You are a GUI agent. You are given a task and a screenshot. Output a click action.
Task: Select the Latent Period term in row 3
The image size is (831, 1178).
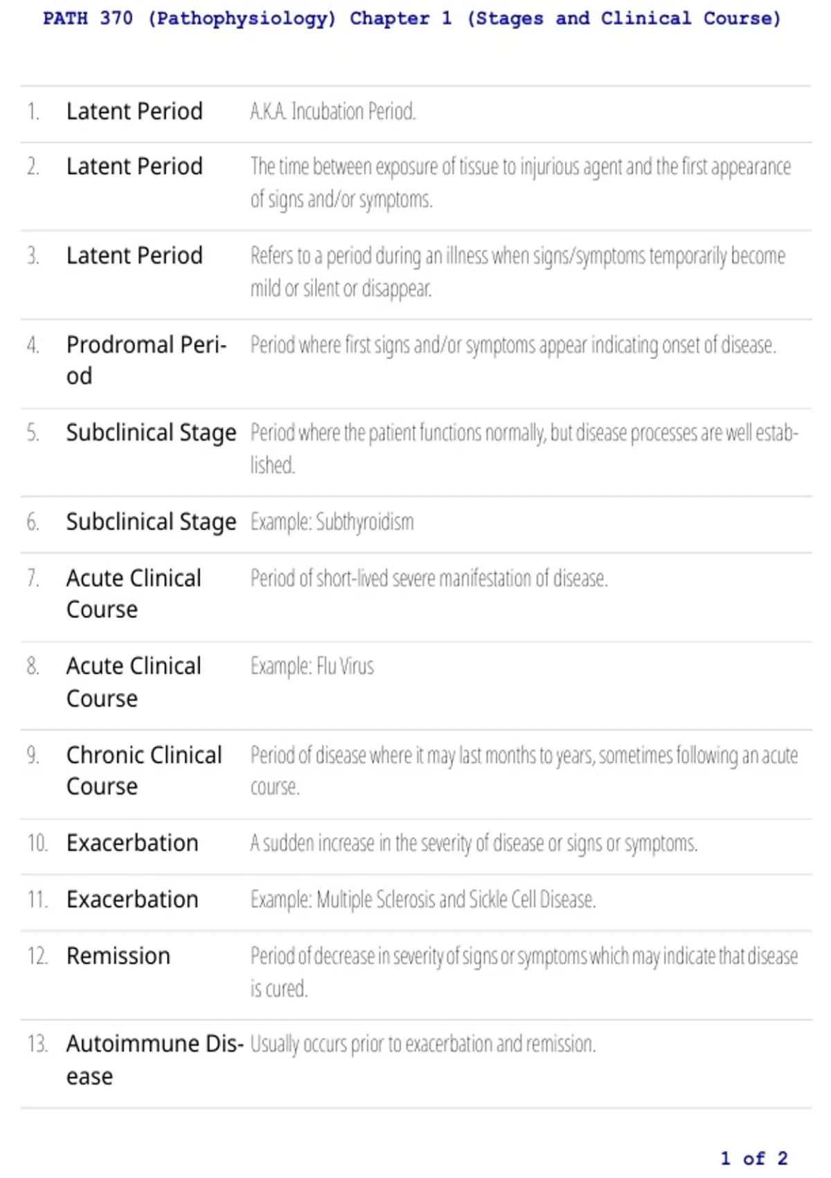pyautogui.click(x=134, y=256)
